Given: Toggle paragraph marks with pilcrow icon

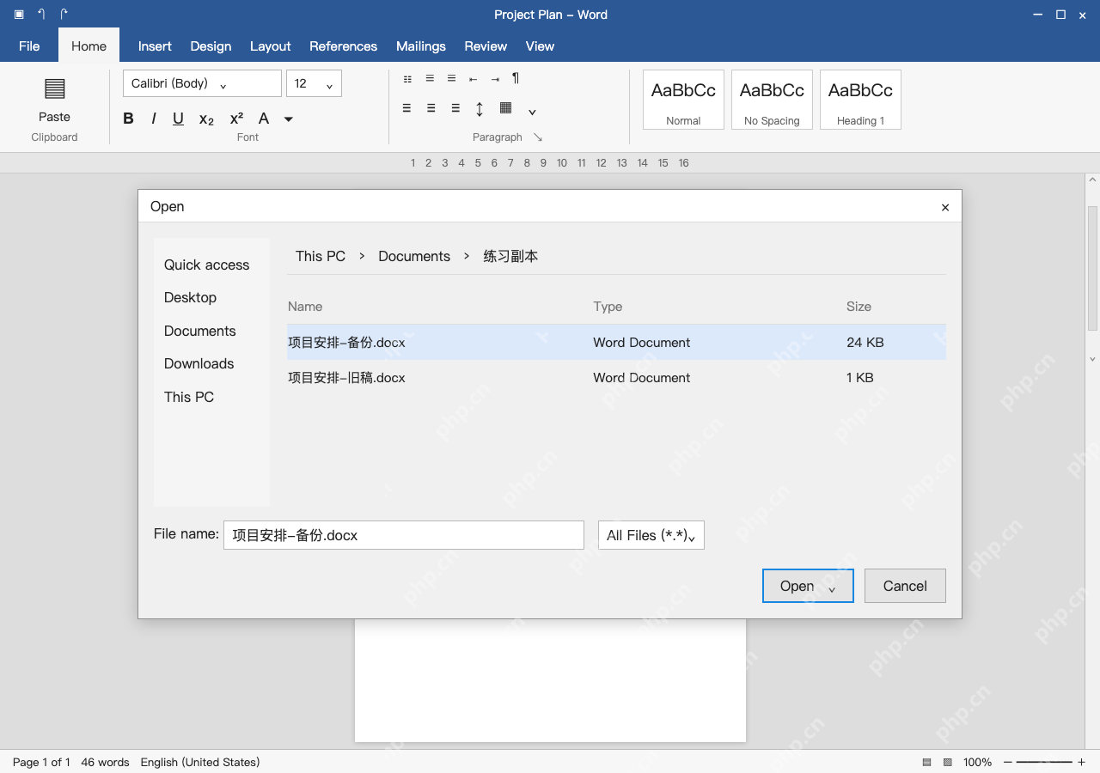Looking at the screenshot, I should (516, 78).
